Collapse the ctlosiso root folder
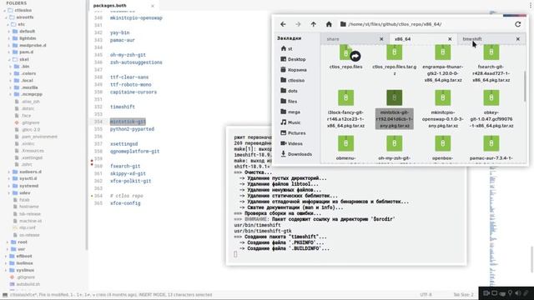534x300 pixels. (x=5, y=11)
